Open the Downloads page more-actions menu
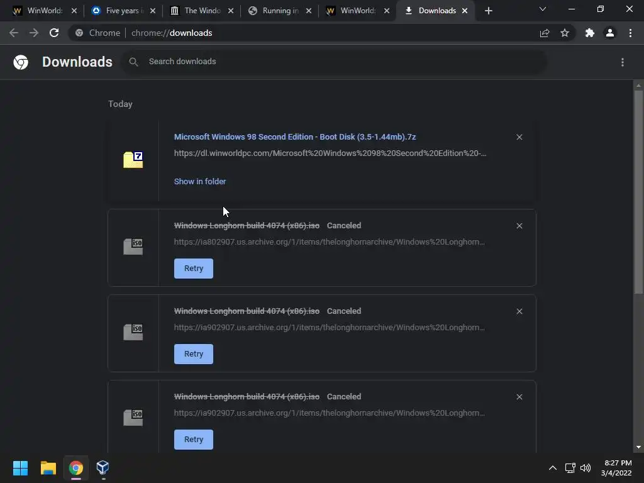Viewport: 644px width, 483px height. click(623, 62)
